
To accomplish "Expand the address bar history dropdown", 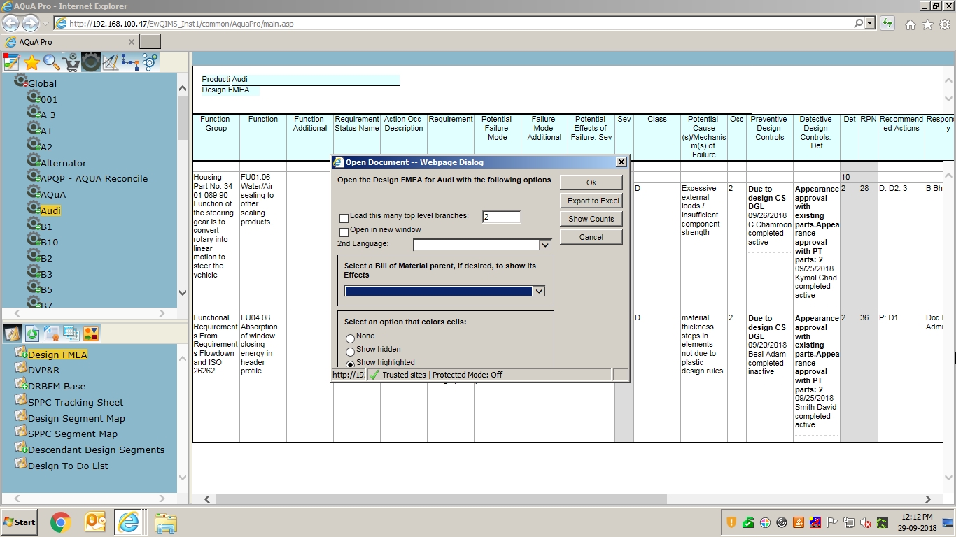I will click(870, 23).
